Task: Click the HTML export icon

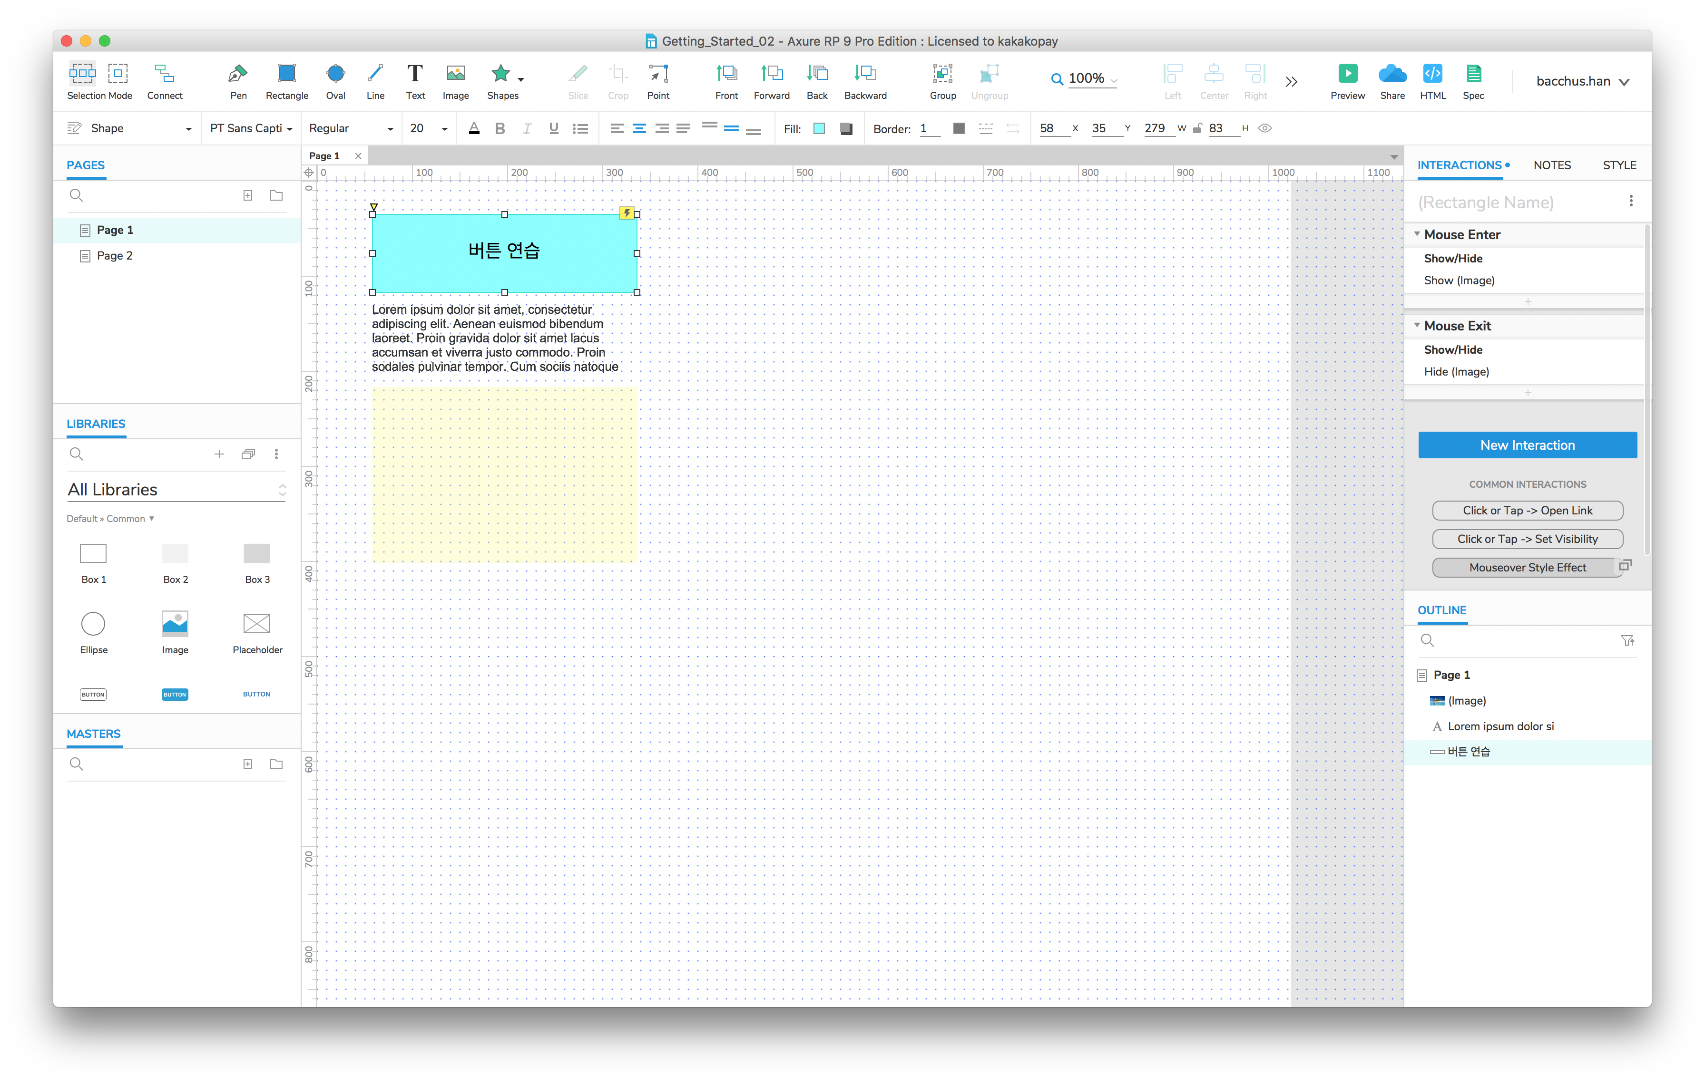Action: [x=1432, y=74]
